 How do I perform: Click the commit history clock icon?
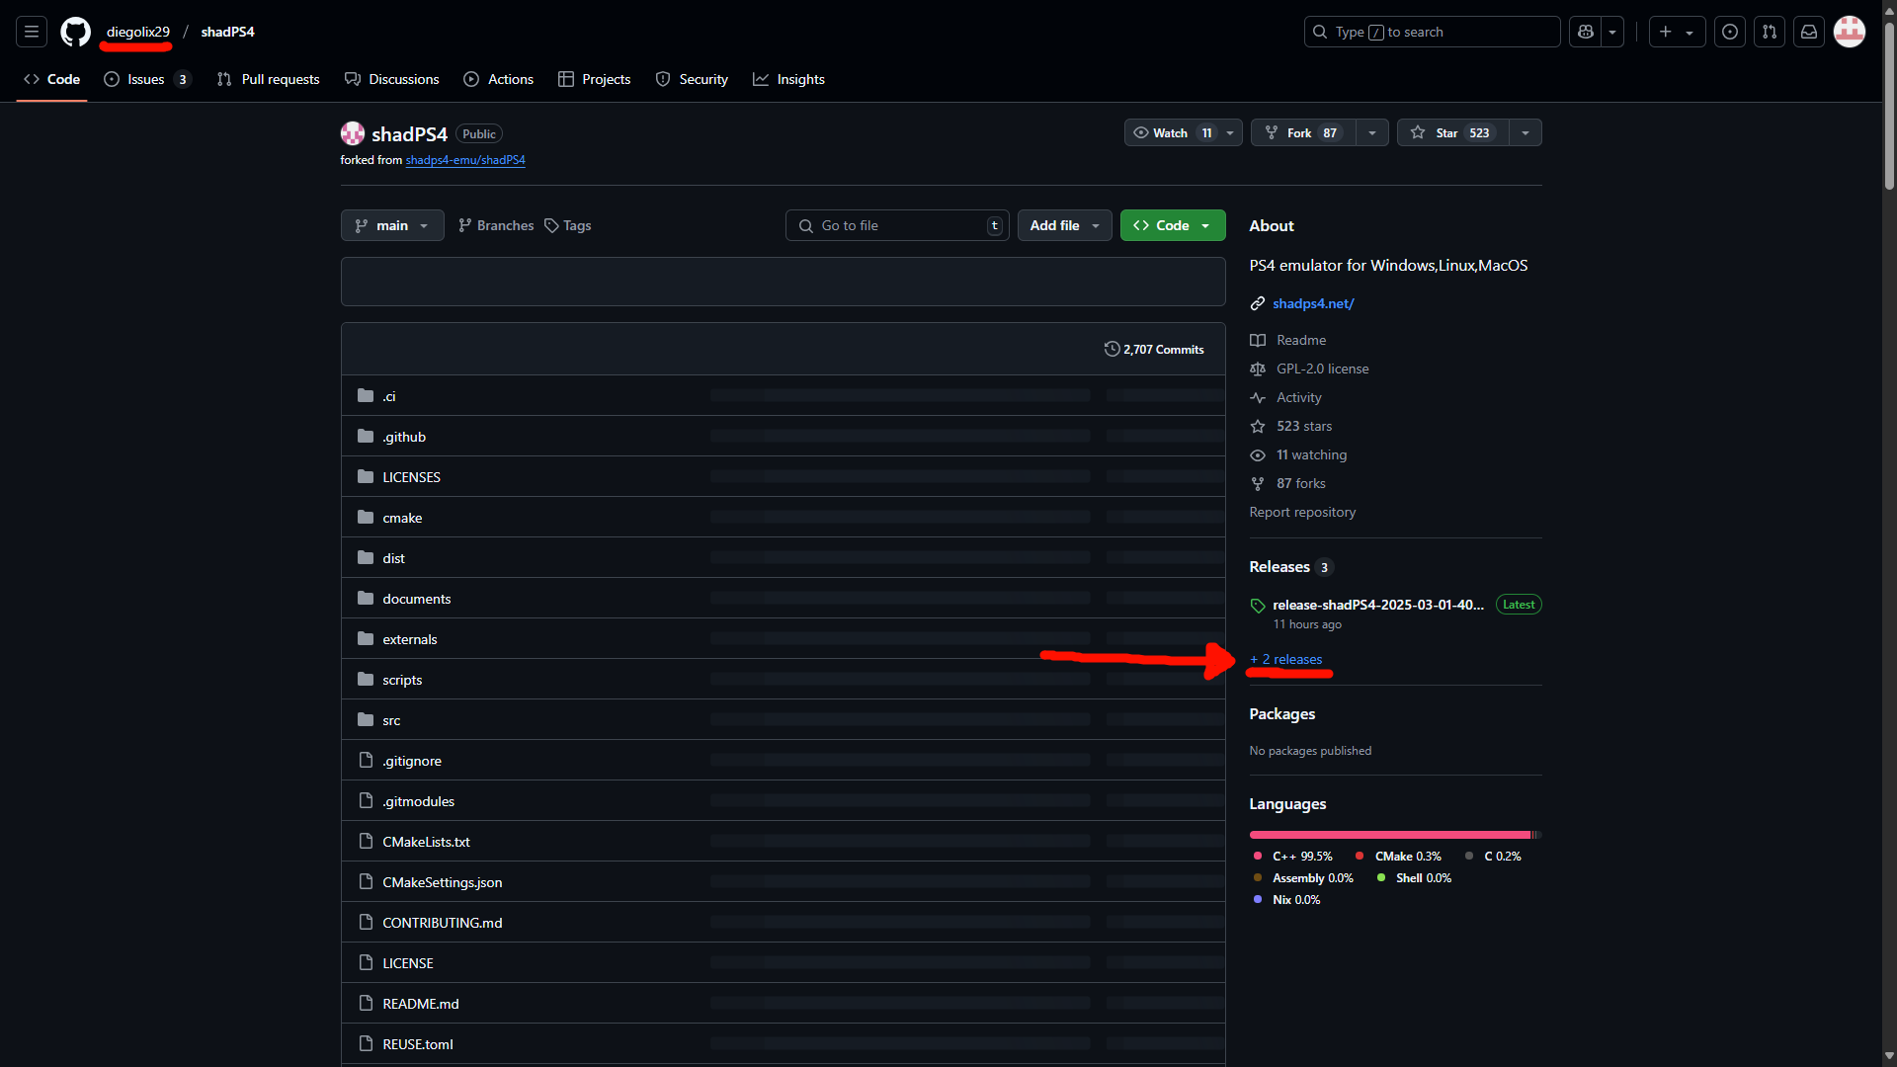(x=1113, y=349)
